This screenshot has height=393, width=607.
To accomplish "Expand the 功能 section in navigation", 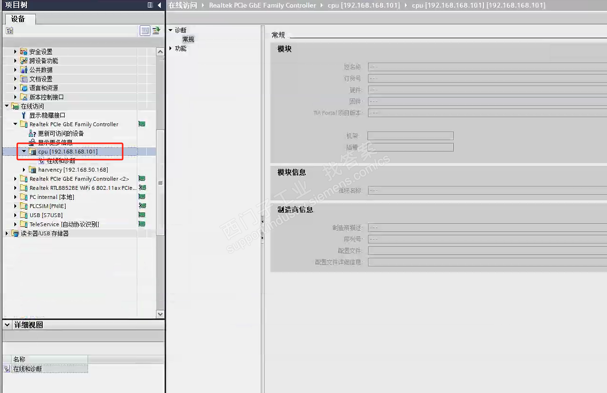I will (171, 48).
